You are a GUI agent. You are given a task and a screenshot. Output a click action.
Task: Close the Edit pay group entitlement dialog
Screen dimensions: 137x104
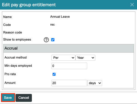132,5
